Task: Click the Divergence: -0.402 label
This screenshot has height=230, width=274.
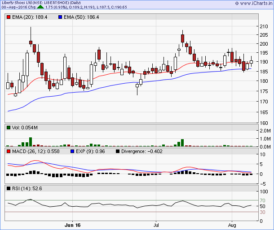Action: click(x=142, y=151)
